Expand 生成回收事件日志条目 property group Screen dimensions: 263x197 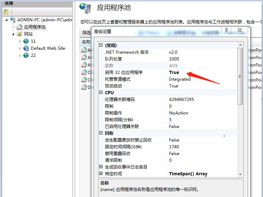[101, 167]
